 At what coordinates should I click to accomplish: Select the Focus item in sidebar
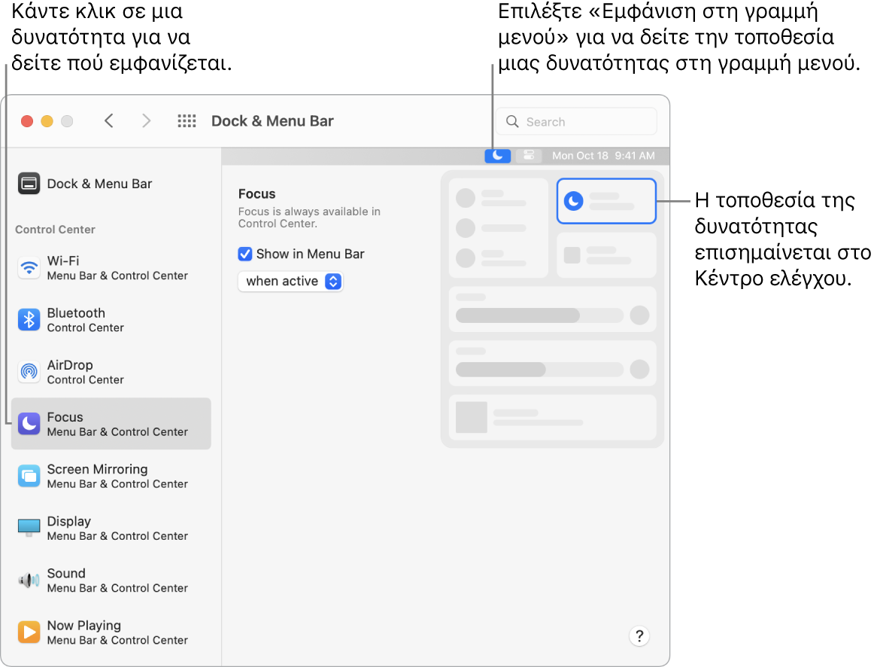(x=111, y=424)
